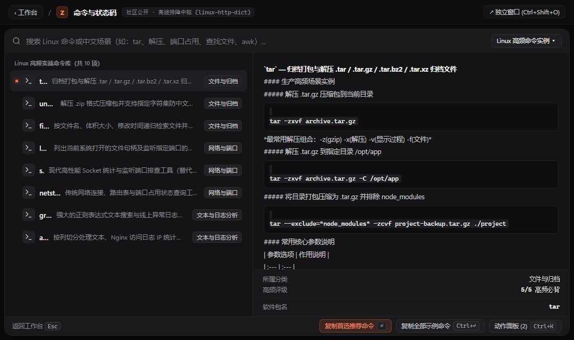574x340 pixels.
Task: Click the 参数选项 | 作用说明 table header
Action: tap(297, 254)
